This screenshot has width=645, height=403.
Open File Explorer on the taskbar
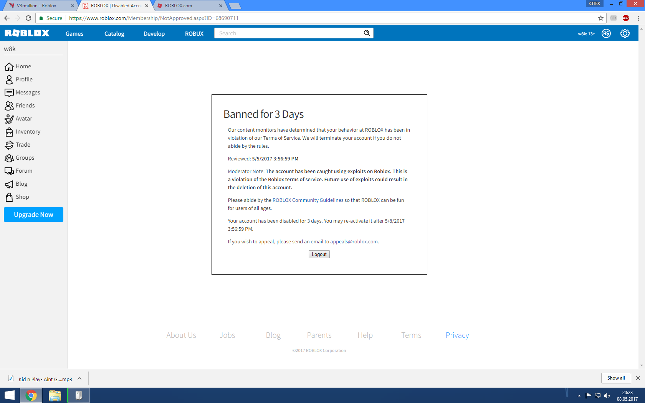55,395
